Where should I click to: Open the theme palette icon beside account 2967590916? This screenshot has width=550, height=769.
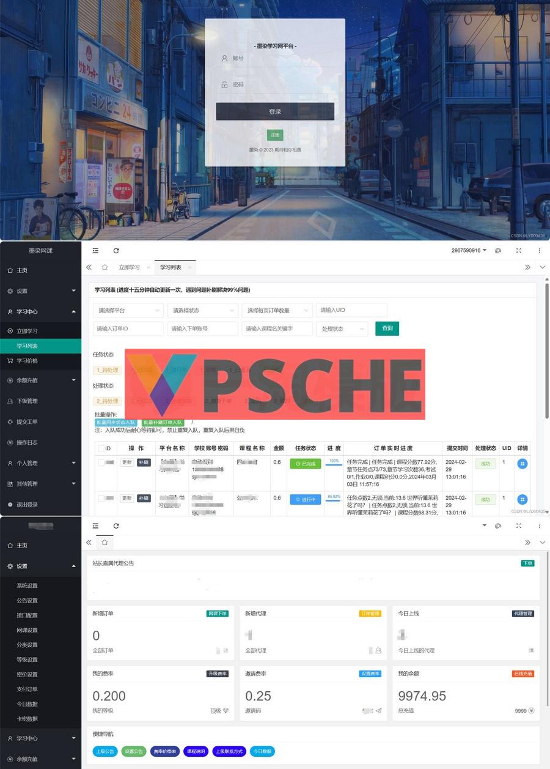click(498, 251)
